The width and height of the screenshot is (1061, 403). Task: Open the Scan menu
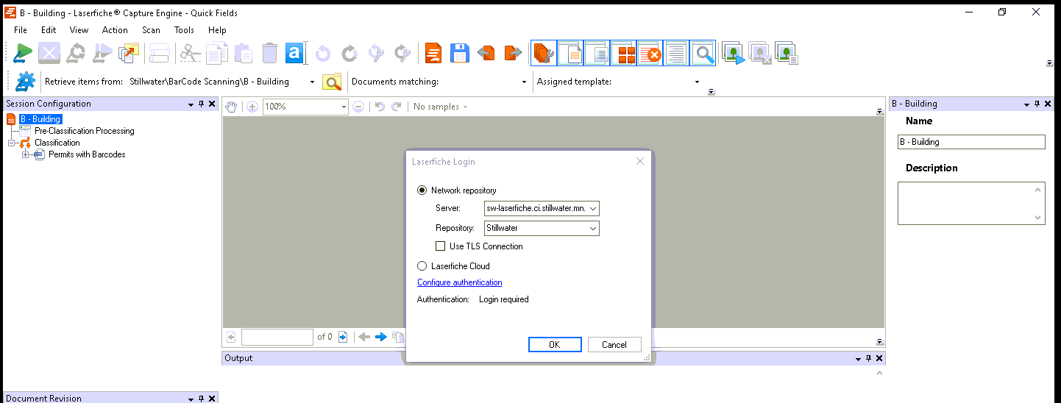click(x=152, y=30)
